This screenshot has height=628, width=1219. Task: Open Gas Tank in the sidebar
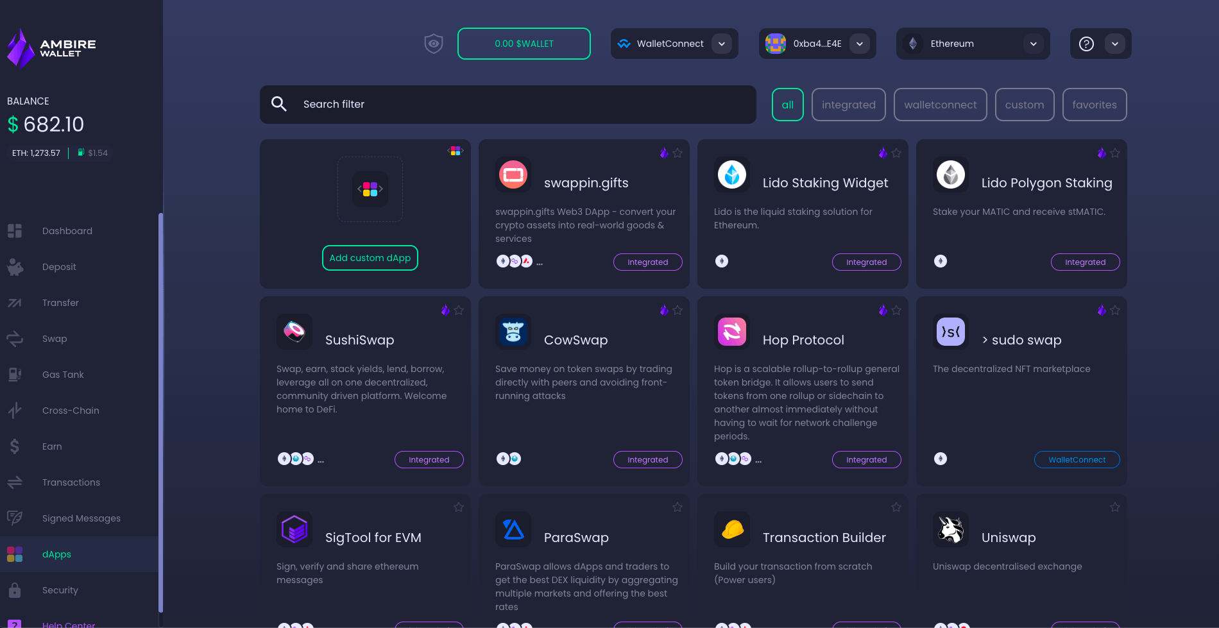pos(79,375)
